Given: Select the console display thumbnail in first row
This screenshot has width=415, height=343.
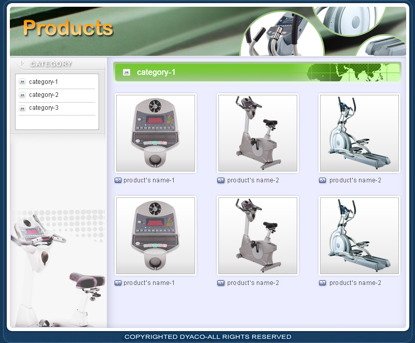Looking at the screenshot, I should pos(156,133).
